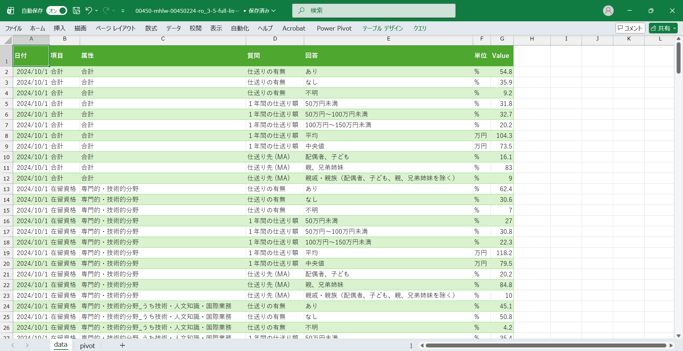Click the コメント comments button

(630, 28)
